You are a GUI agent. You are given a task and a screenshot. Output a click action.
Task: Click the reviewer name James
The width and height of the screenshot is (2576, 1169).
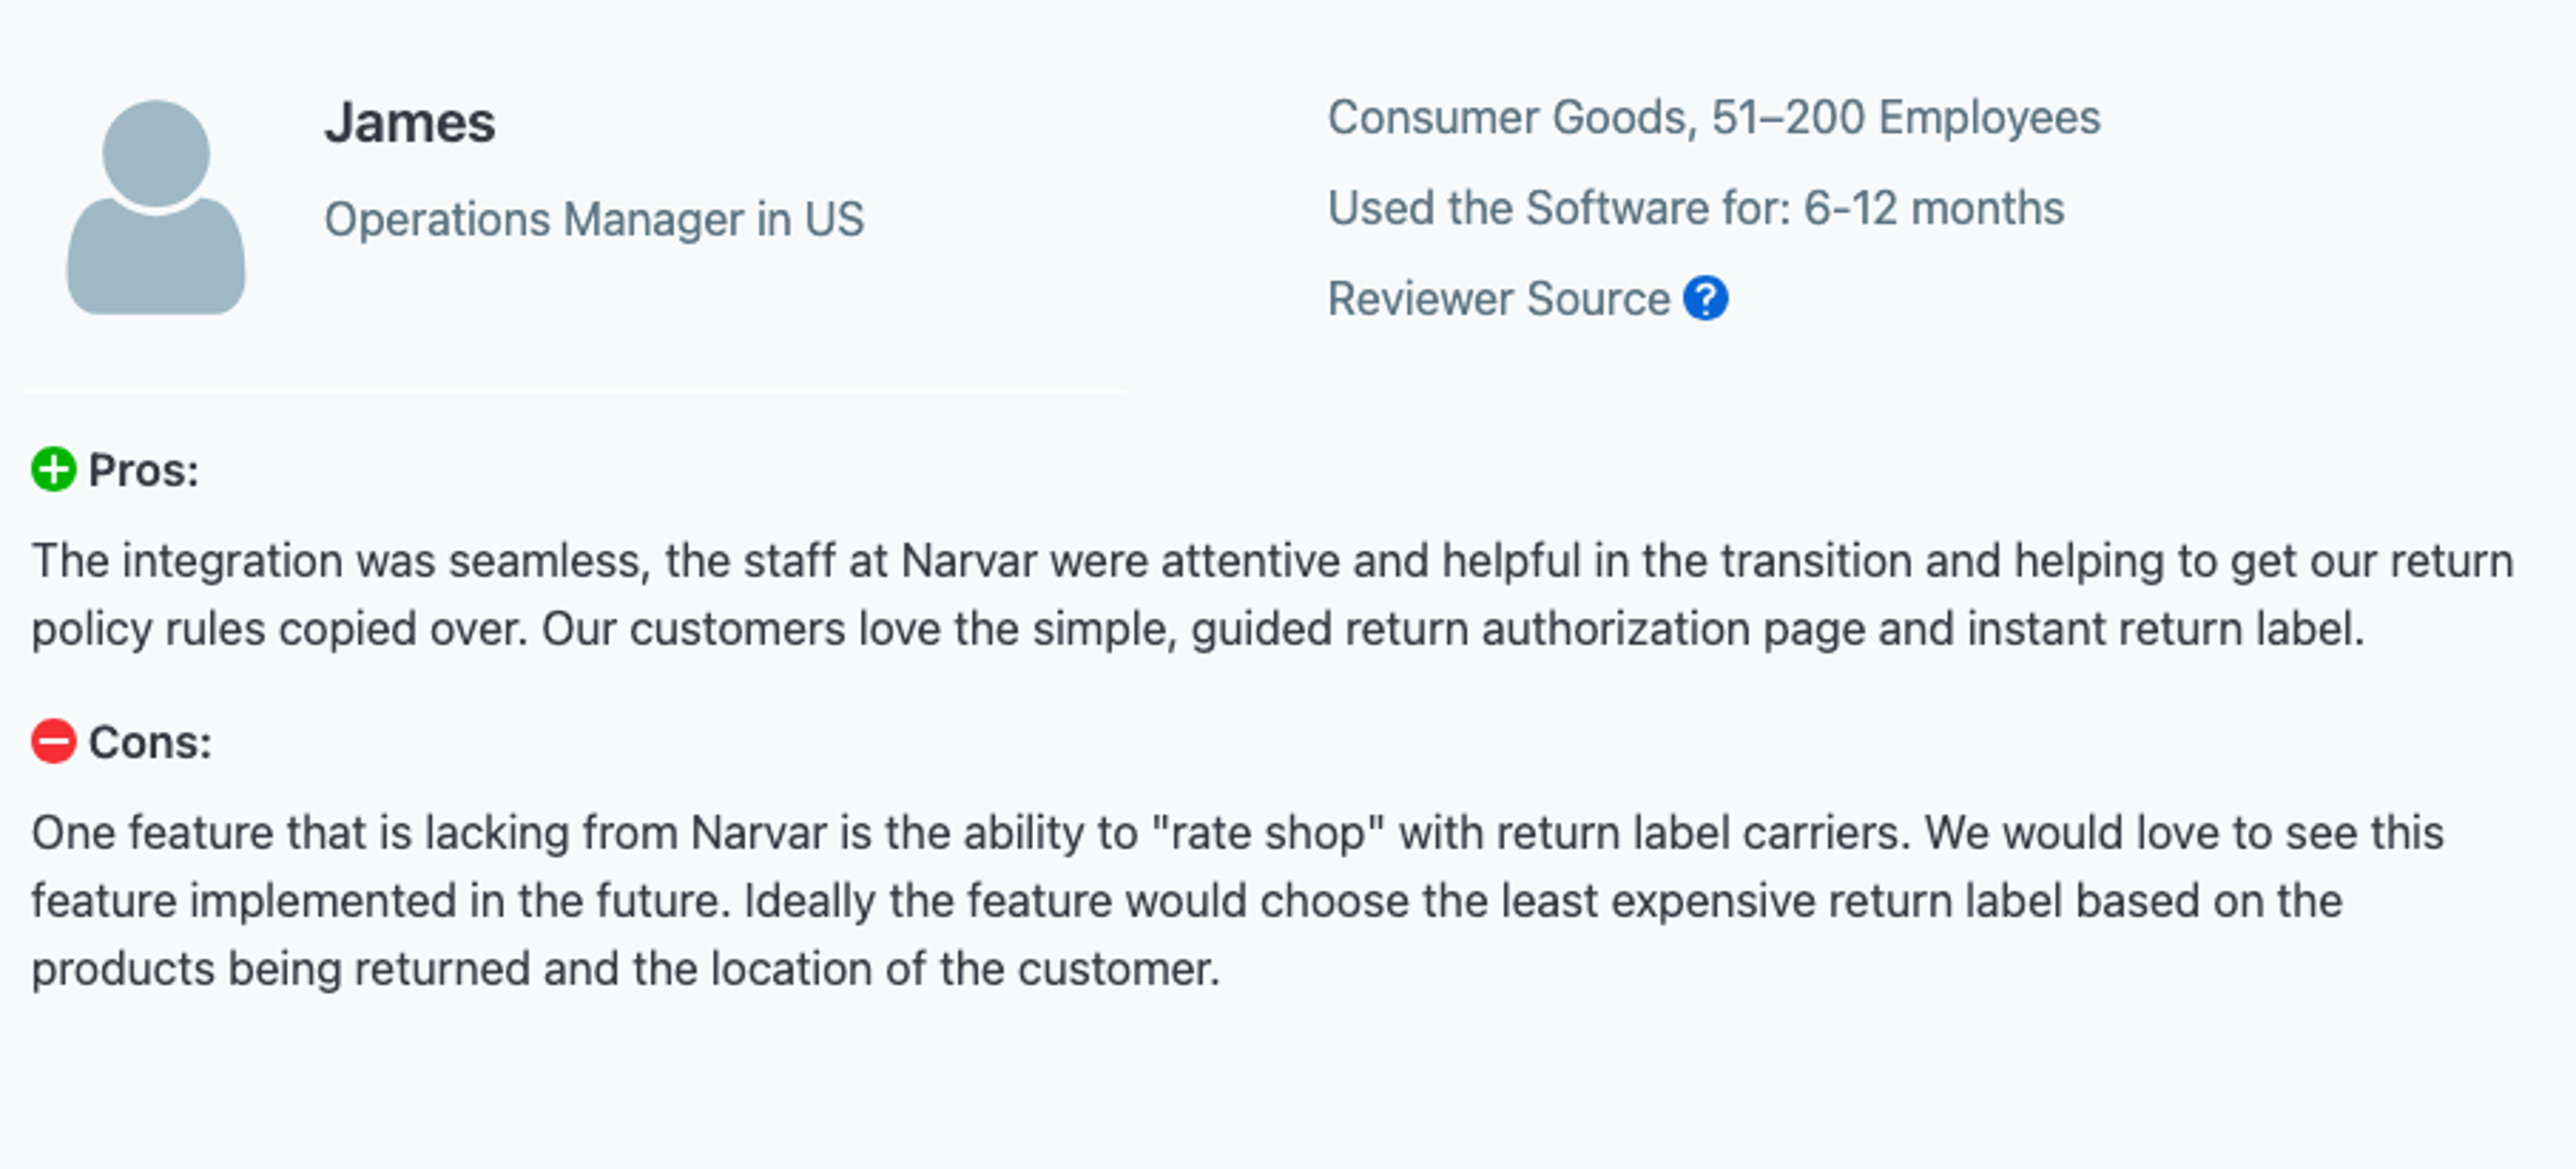click(412, 123)
